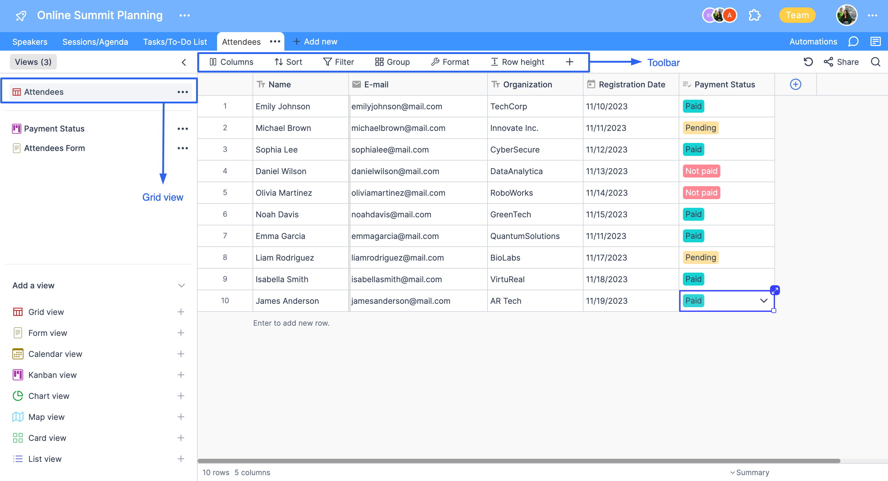Open the notes panel icon beside comments
888x481 pixels.
pos(876,42)
